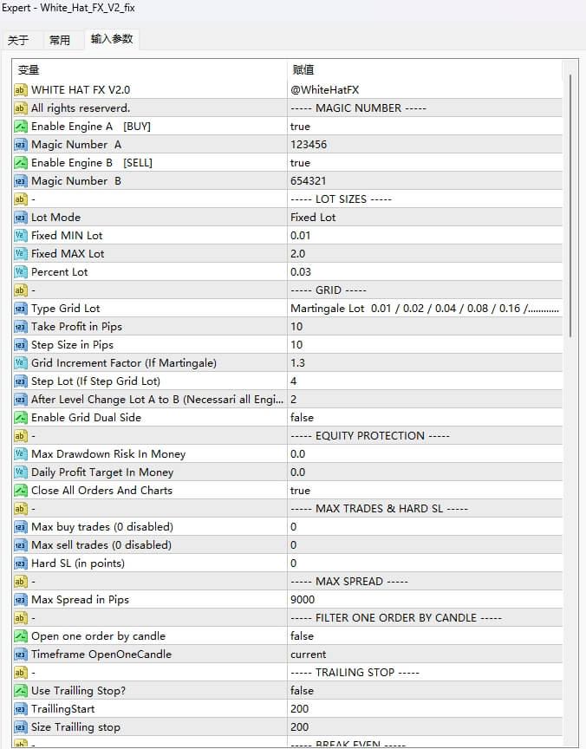Click the decimal icon beside Grid Increment Factor
The width and height of the screenshot is (586, 749).
(x=21, y=363)
